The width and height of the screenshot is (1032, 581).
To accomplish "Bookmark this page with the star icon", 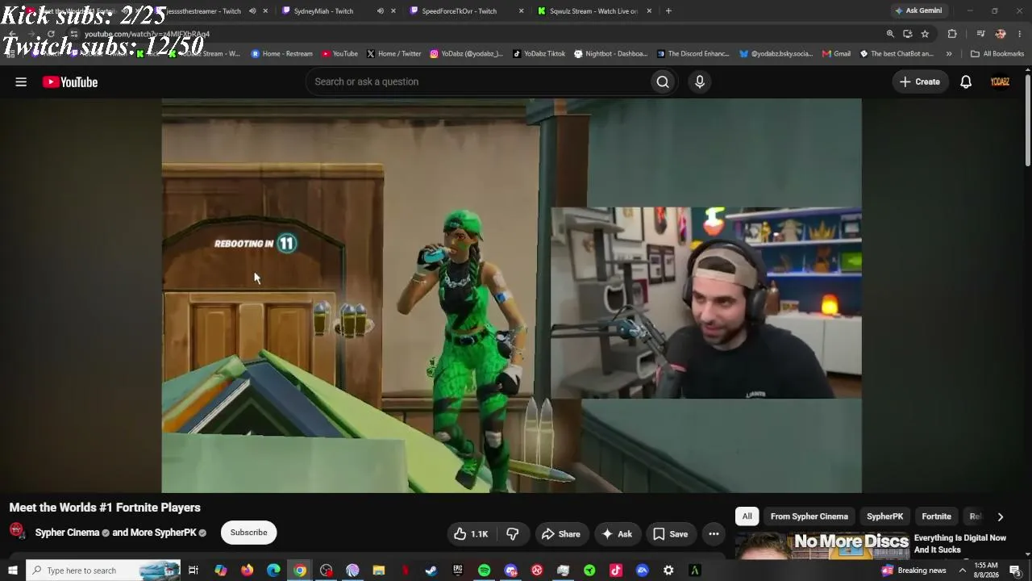I will point(925,34).
